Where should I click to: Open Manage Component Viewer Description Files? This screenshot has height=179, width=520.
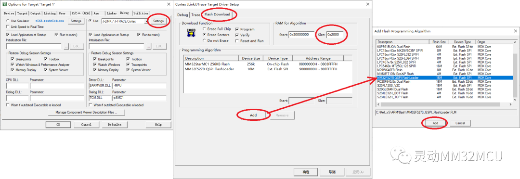[86, 113]
